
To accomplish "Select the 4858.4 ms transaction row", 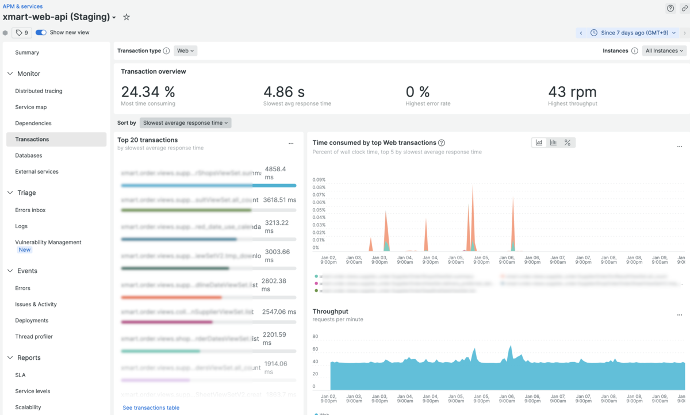I will pyautogui.click(x=208, y=176).
